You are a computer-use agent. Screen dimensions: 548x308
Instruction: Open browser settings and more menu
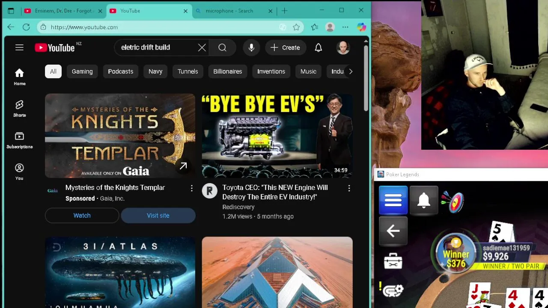[345, 27]
